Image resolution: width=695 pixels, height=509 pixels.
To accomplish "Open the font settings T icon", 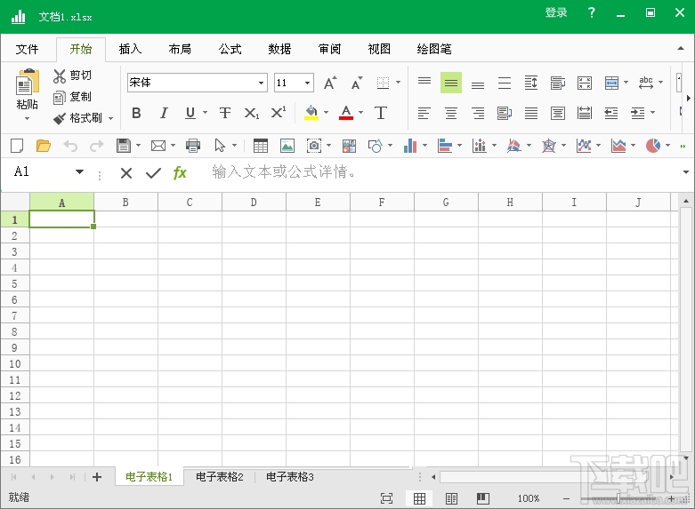I will (380, 113).
